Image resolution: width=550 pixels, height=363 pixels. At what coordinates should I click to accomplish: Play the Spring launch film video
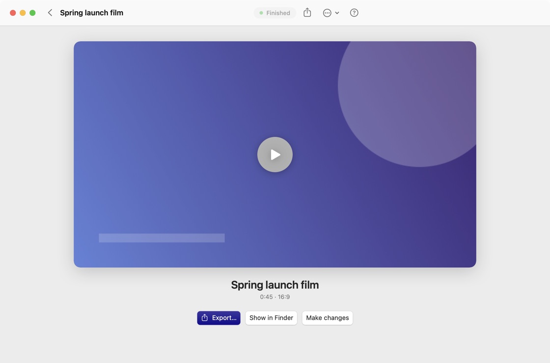click(275, 155)
